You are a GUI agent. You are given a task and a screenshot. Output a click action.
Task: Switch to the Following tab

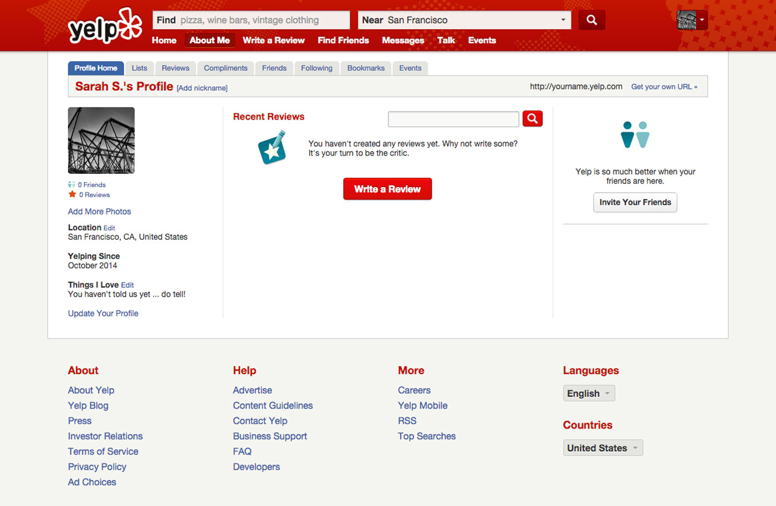click(316, 68)
